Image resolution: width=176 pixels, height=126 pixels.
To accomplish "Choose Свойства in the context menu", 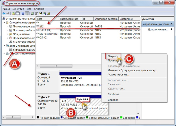I will coord(113,94).
